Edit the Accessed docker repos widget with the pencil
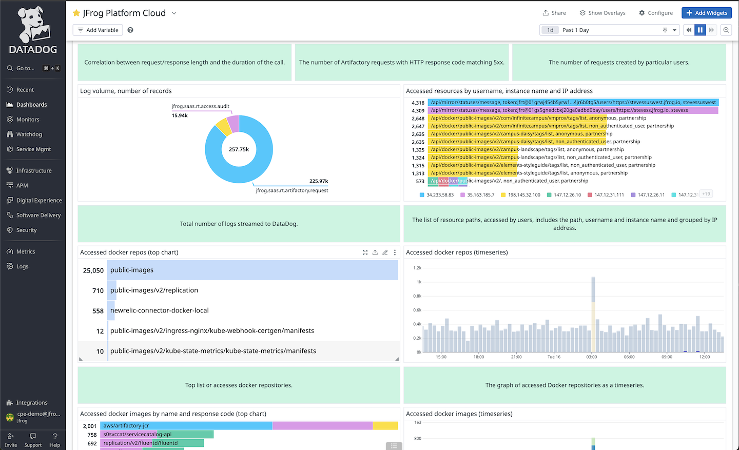 [385, 252]
